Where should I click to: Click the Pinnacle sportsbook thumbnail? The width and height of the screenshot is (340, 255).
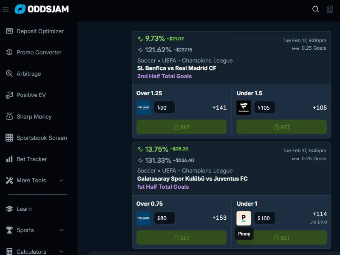pos(244,218)
